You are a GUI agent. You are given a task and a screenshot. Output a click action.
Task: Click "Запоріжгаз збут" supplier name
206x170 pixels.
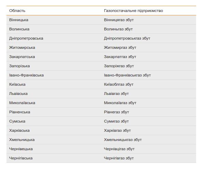[119, 66]
